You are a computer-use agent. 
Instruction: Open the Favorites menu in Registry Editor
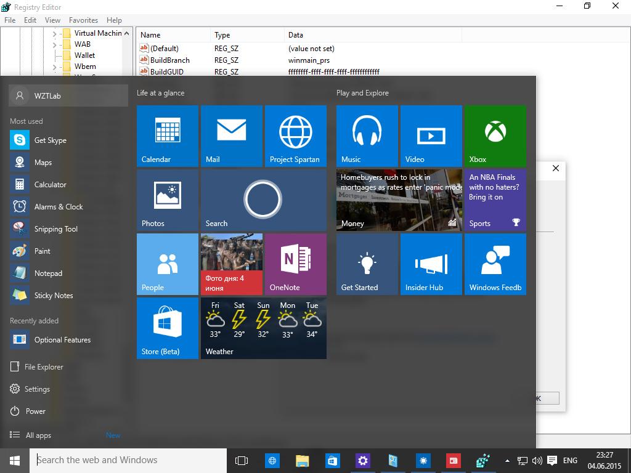83,20
